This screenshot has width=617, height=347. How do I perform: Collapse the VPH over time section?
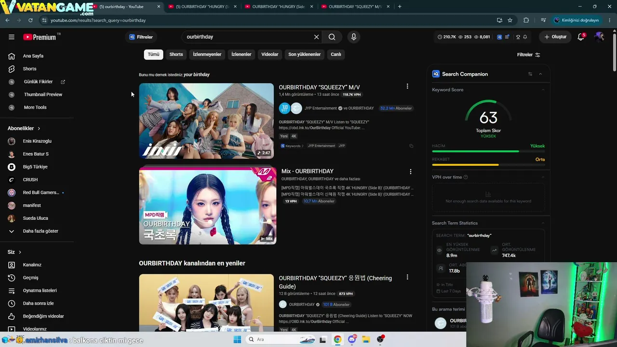pyautogui.click(x=543, y=177)
